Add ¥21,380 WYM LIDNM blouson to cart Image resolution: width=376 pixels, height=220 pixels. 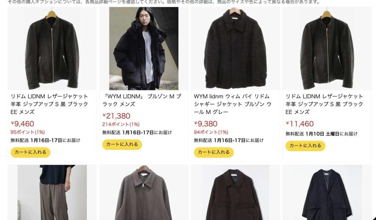click(x=122, y=144)
